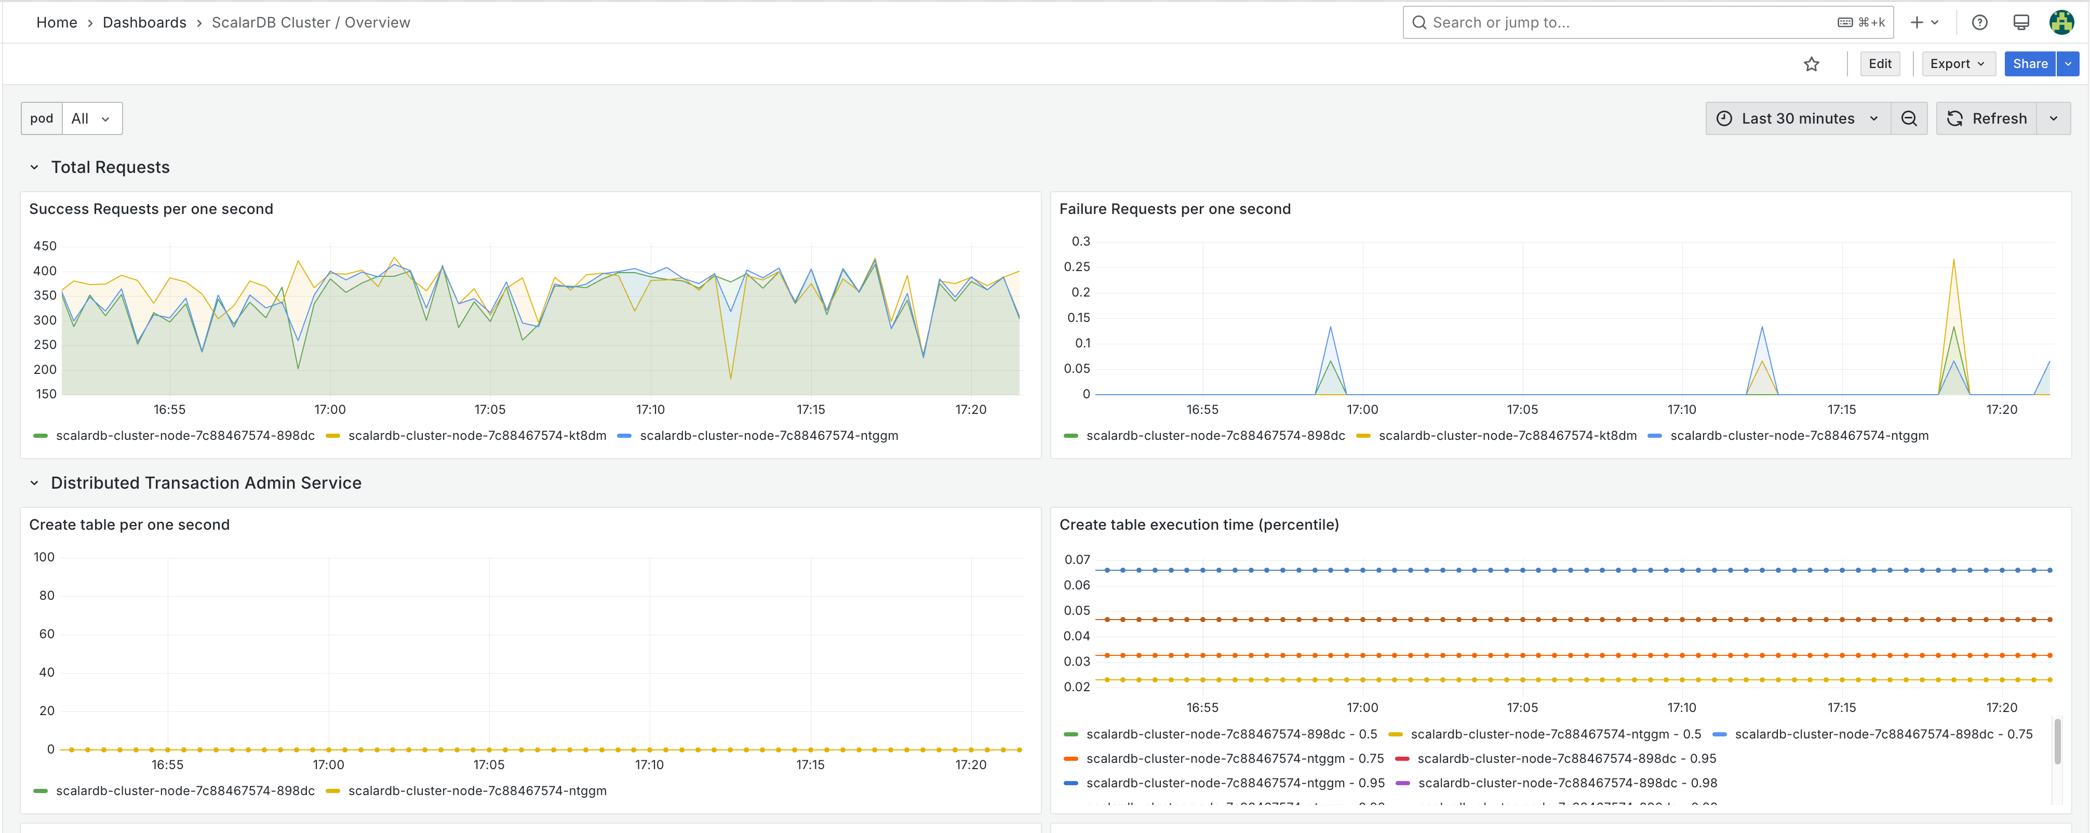Go to Home breadcrumb
Screen dimensions: 2090x833
(57, 23)
